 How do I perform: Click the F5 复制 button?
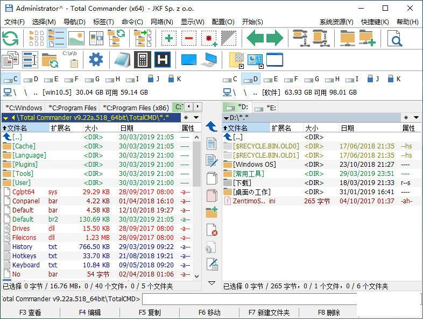pos(150,313)
